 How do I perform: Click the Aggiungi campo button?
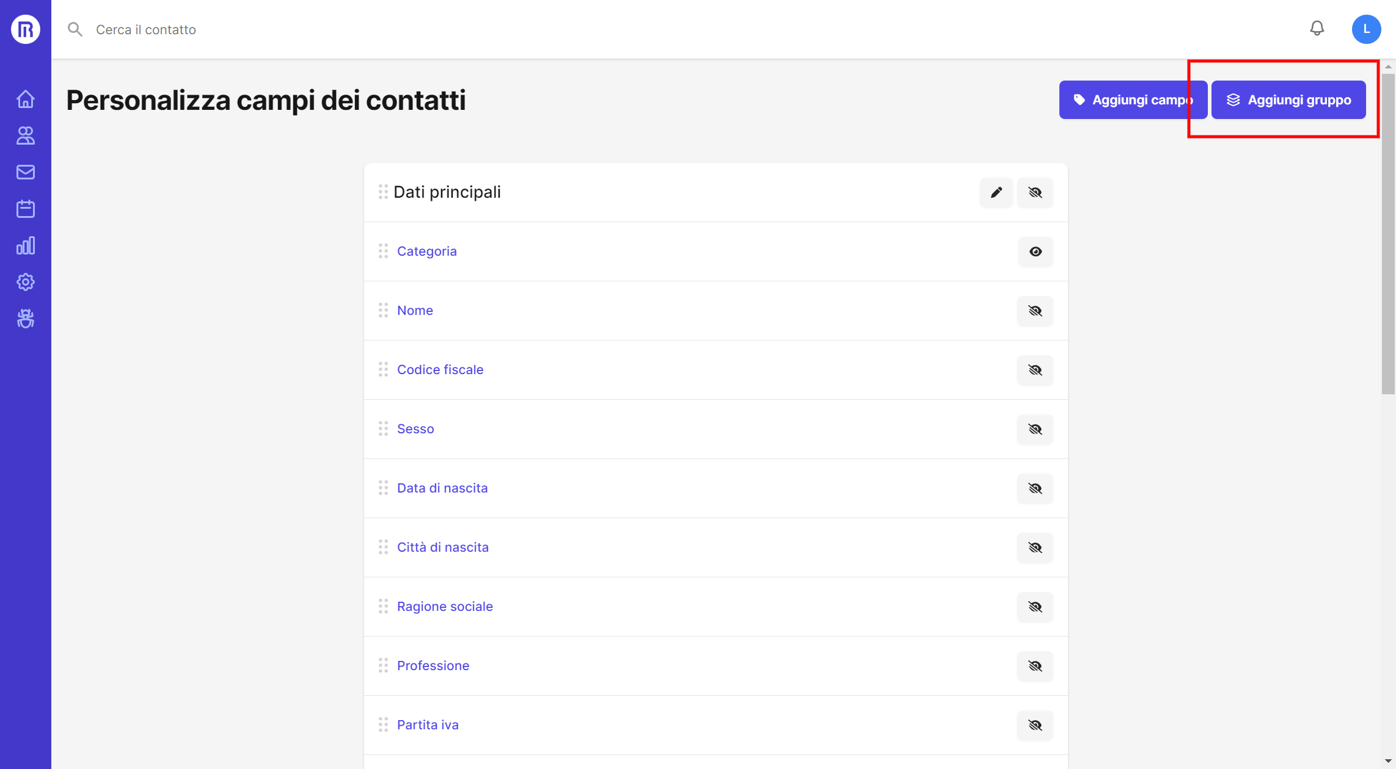click(1132, 99)
